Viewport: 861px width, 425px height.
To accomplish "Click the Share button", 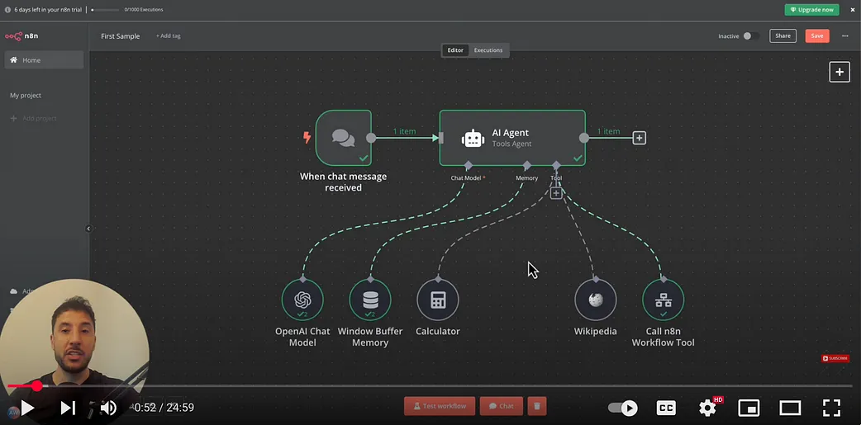I will tap(783, 36).
